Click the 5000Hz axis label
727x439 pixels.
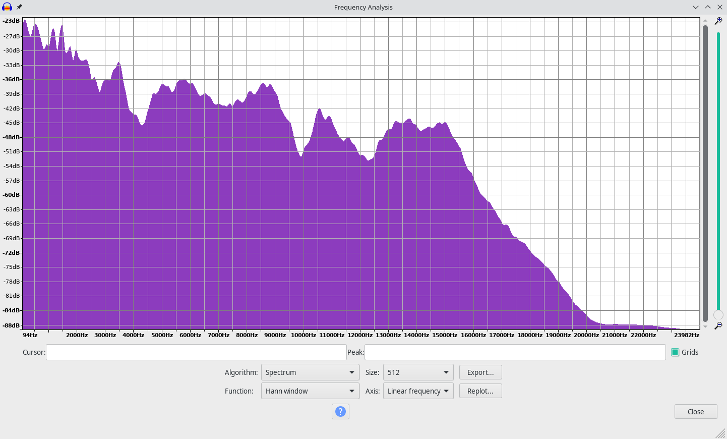point(162,335)
